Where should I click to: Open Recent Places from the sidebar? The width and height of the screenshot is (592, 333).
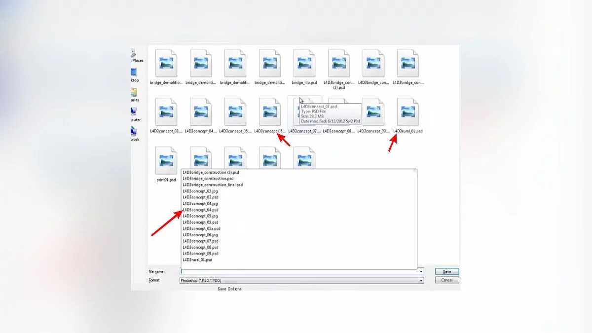(x=137, y=56)
